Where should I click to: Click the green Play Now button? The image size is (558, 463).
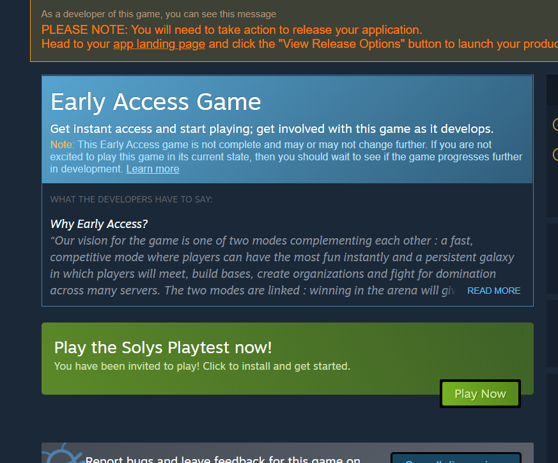[480, 393]
